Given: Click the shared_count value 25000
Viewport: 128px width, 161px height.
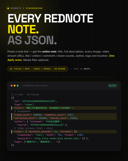Looking at the screenshot, I should (73, 118).
